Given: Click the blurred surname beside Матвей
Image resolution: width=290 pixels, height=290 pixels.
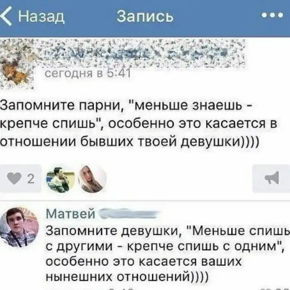Looking at the screenshot, I should tap(129, 214).
